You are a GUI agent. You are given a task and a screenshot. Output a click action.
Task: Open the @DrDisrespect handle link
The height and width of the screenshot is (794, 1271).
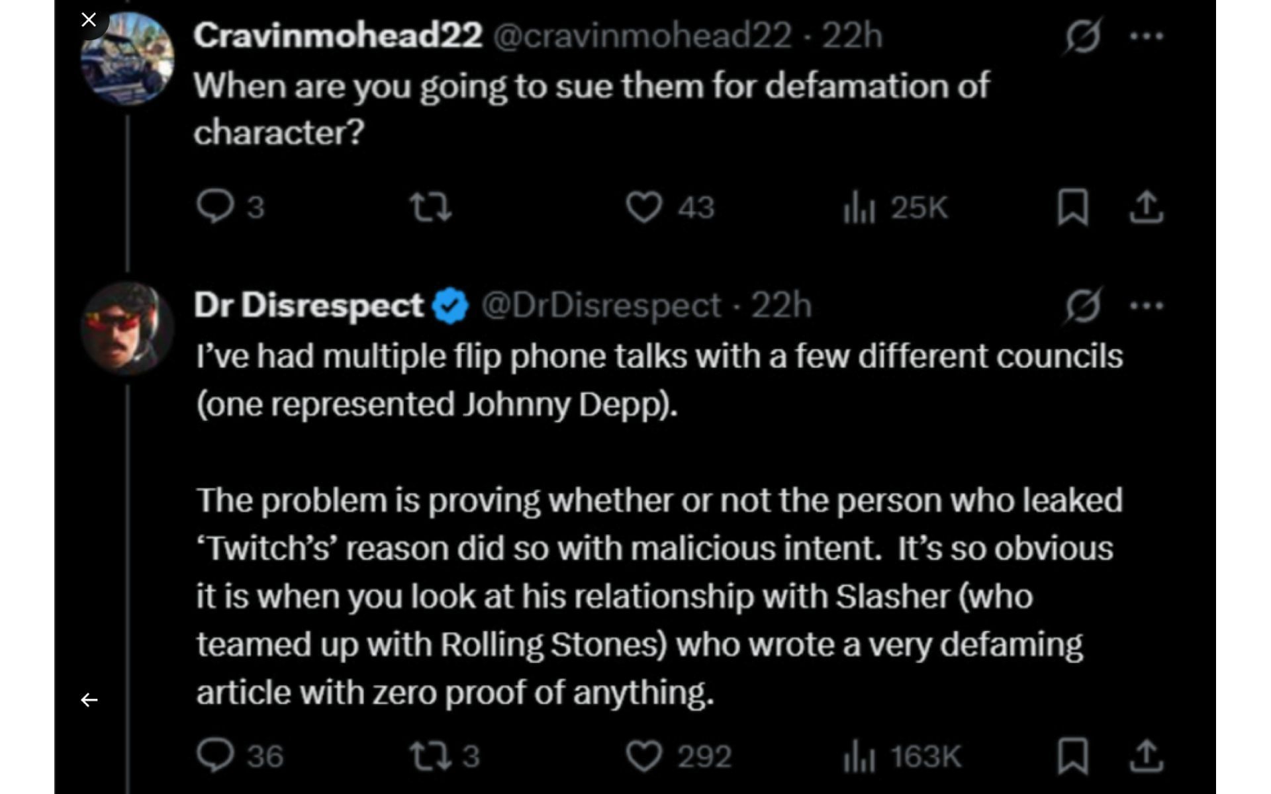pos(601,306)
